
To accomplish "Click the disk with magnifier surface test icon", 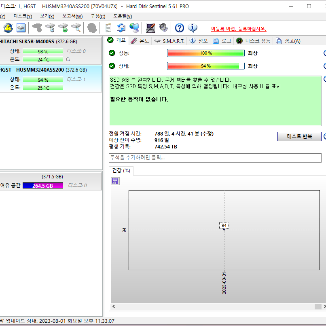I will (76, 28).
